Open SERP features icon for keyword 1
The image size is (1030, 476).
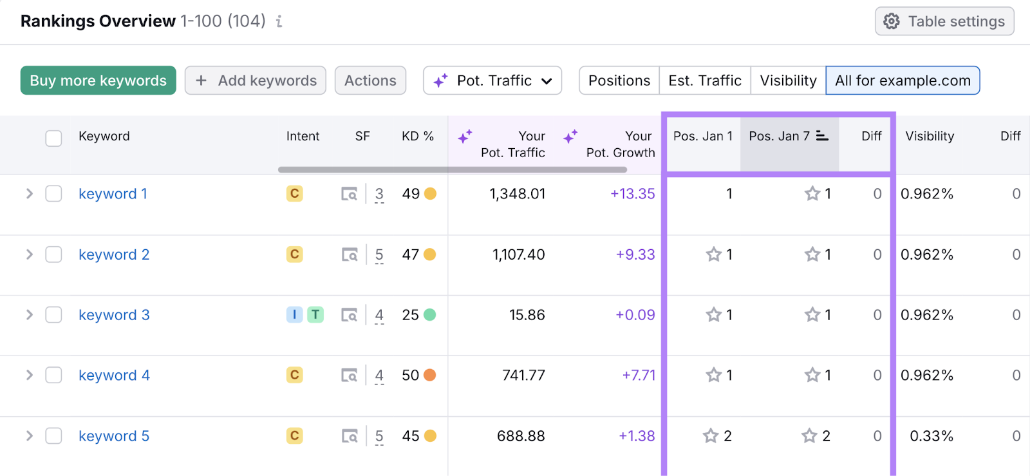349,194
